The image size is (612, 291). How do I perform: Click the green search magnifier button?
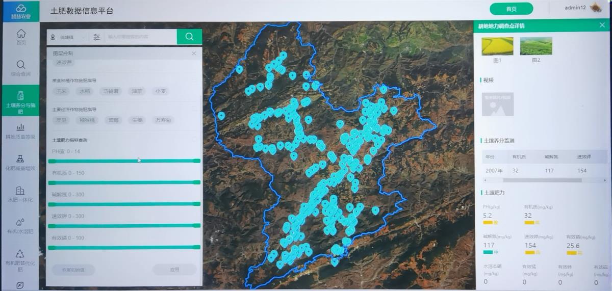click(189, 37)
